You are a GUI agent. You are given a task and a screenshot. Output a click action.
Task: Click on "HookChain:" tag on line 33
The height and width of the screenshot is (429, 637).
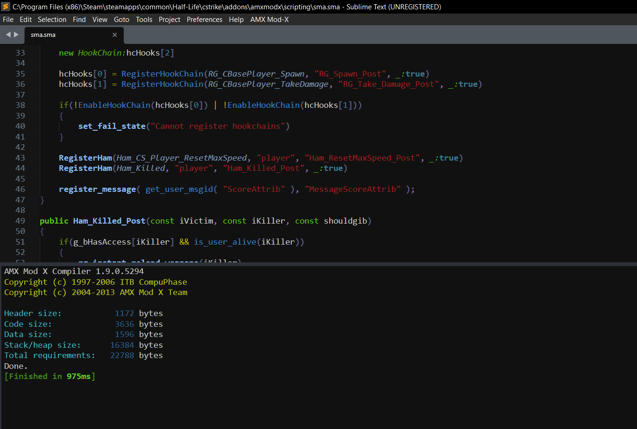click(x=102, y=53)
